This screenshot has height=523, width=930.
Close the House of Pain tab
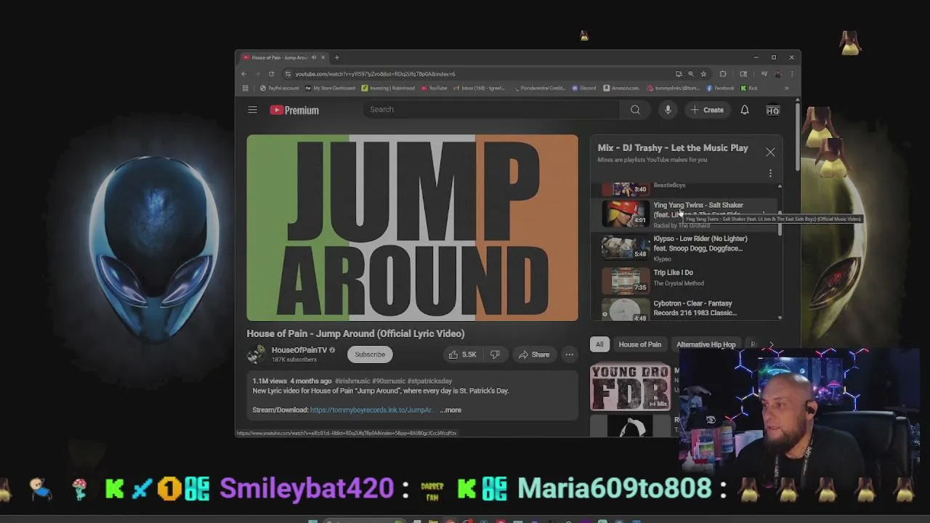(323, 57)
